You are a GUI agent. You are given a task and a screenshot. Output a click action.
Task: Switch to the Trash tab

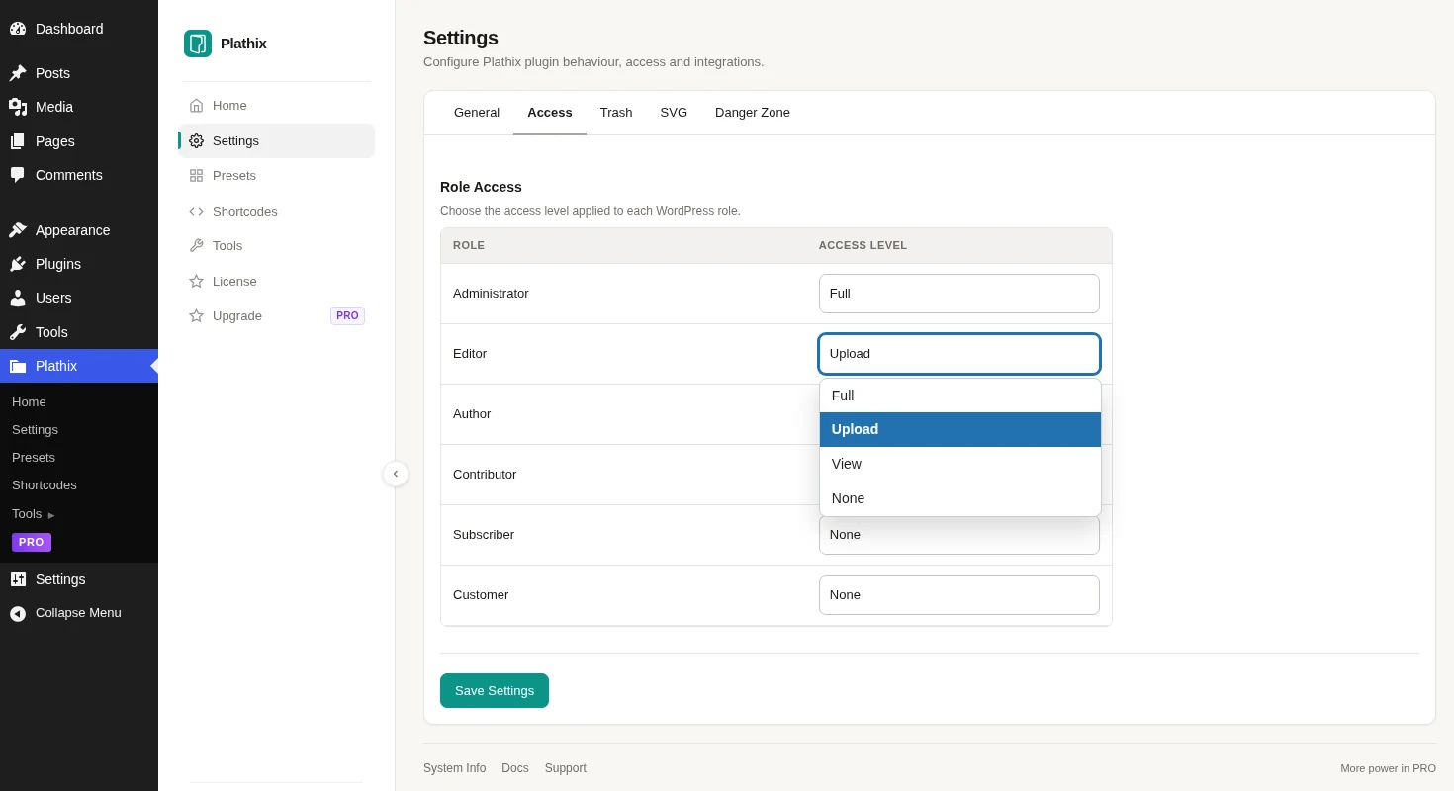[616, 113]
